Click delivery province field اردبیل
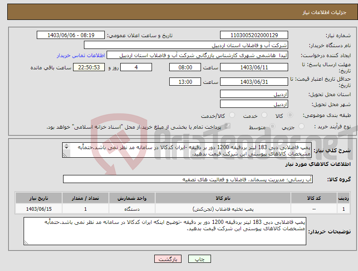The image size is (358, 271). [254, 94]
